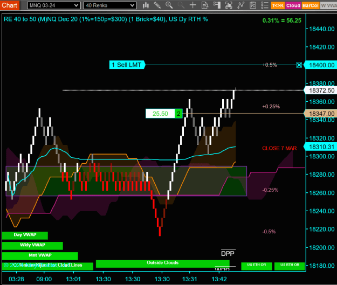This screenshot has height=285, width=337.
Task: Click the +0.25% level label
Action: coord(271,107)
